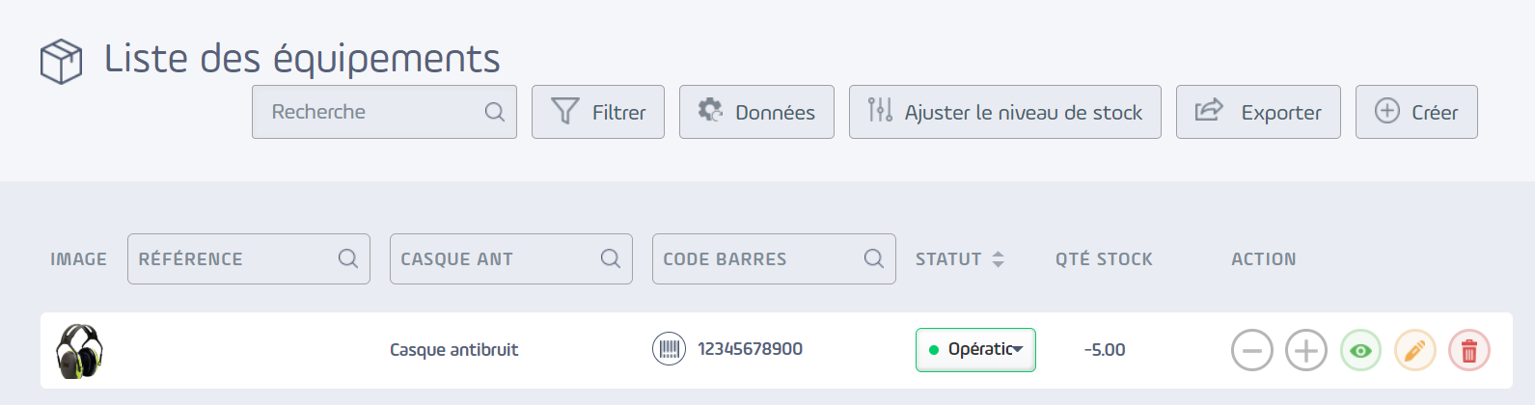Screen dimensions: 1535x405
Task: View equipment details via the green eye icon
Action: (x=1360, y=350)
